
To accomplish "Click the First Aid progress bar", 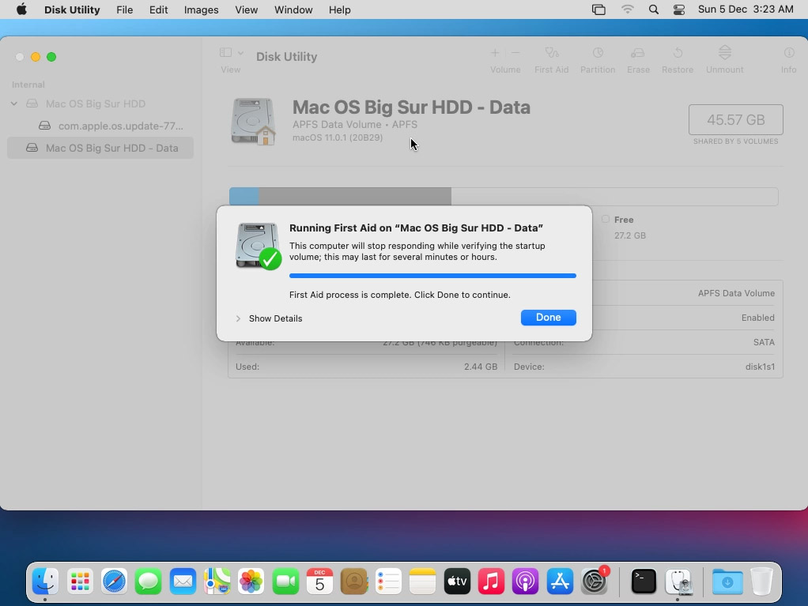I will [x=433, y=276].
